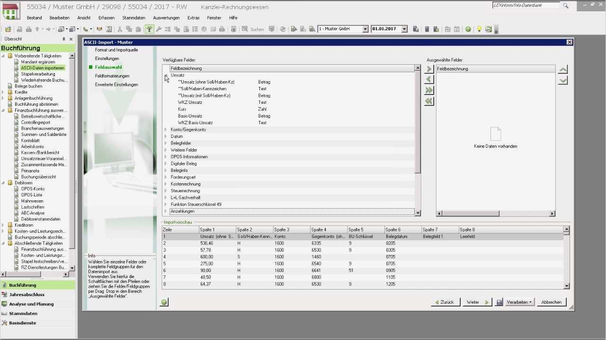
Task: Click the Weiter button
Action: click(x=477, y=302)
